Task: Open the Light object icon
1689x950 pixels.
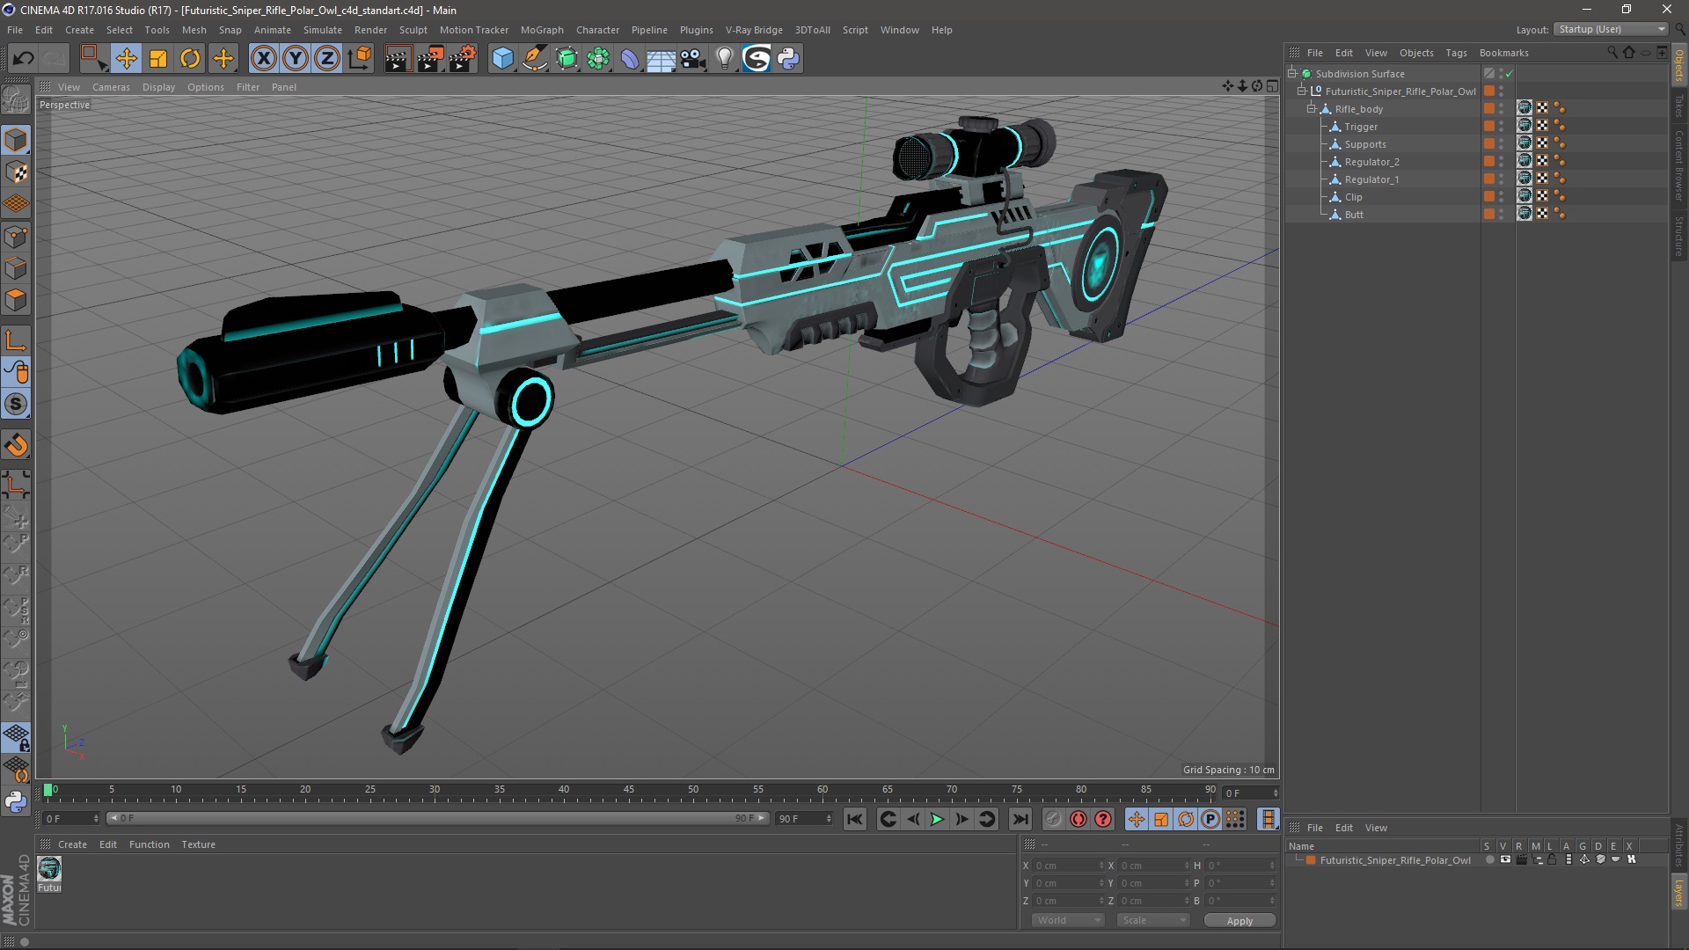Action: tap(724, 59)
